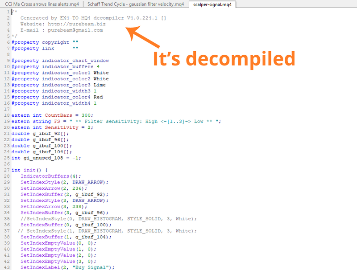The image size is (357, 270).
Task: Click the Website: http://purebeam.biz comment line
Action: pyautogui.click(x=63, y=24)
